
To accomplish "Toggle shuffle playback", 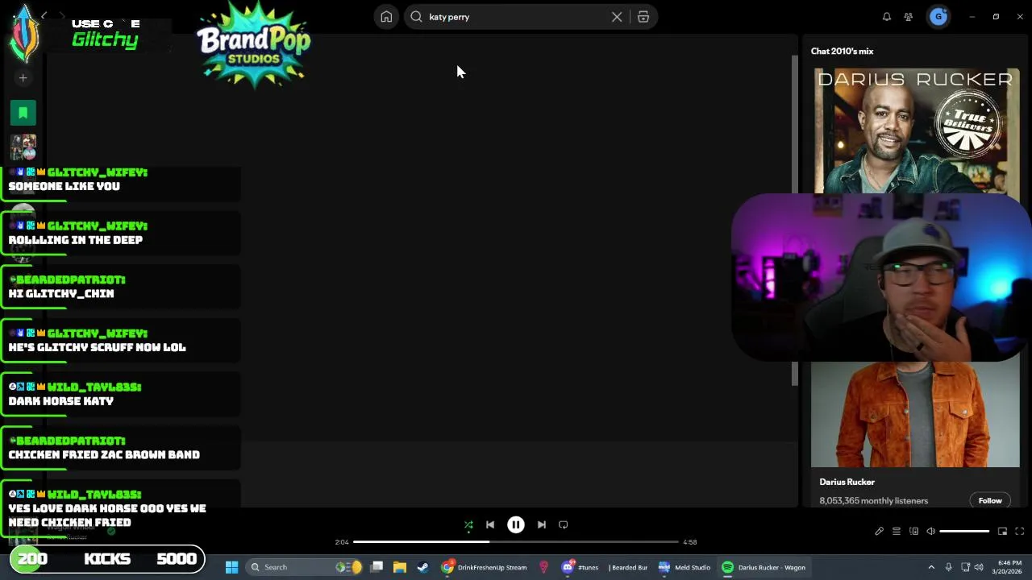I will click(x=468, y=525).
